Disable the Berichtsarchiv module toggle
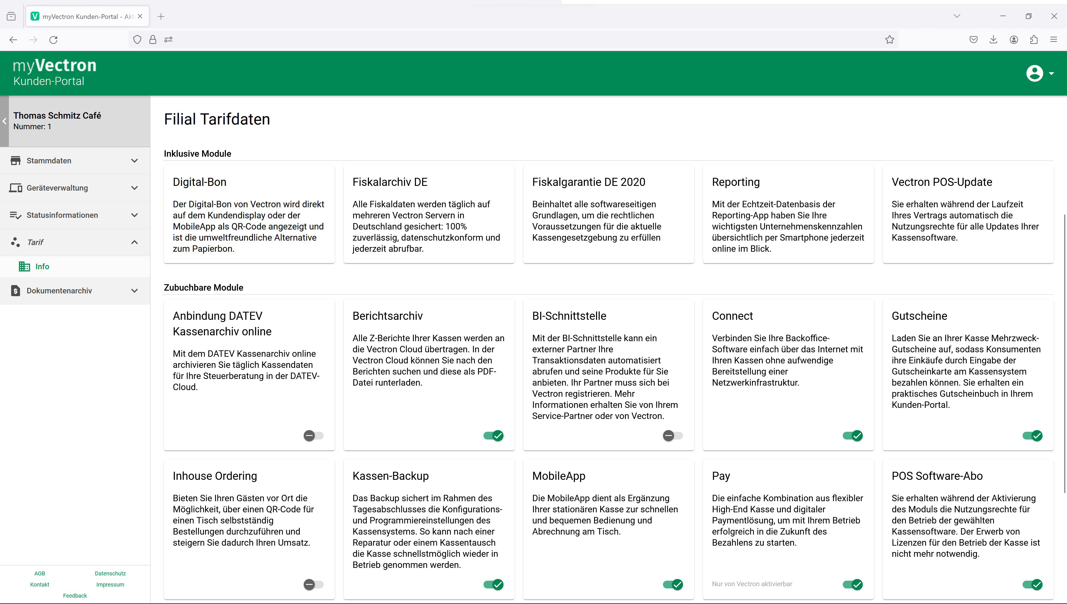This screenshot has width=1067, height=604. [493, 436]
